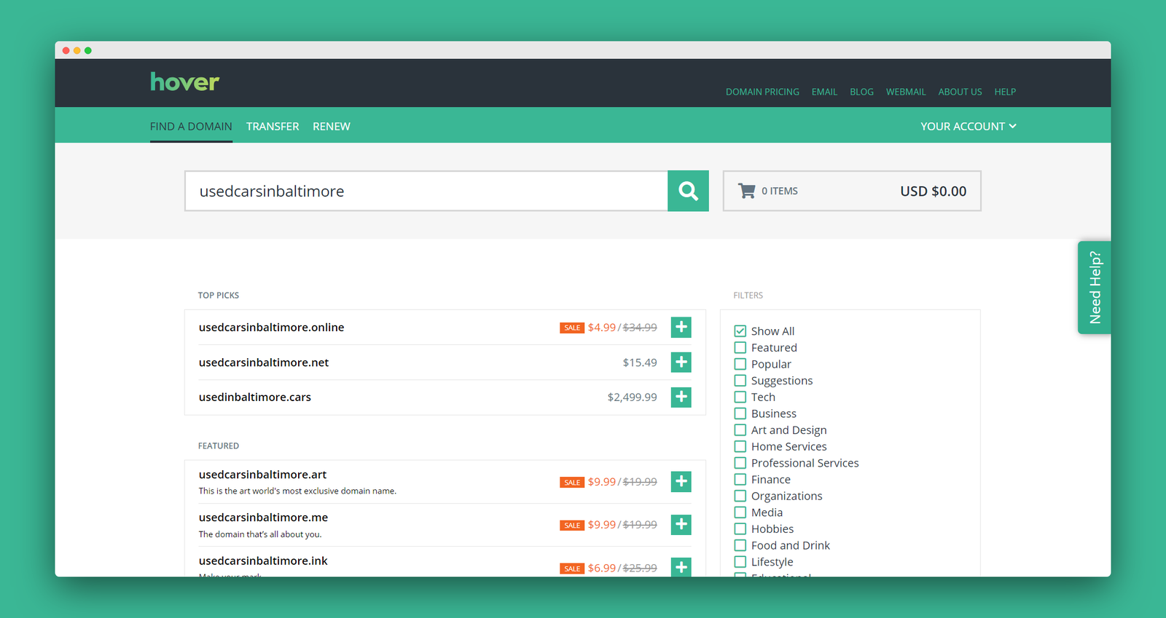Open Domain Pricing page
Viewport: 1166px width, 618px height.
762,92
